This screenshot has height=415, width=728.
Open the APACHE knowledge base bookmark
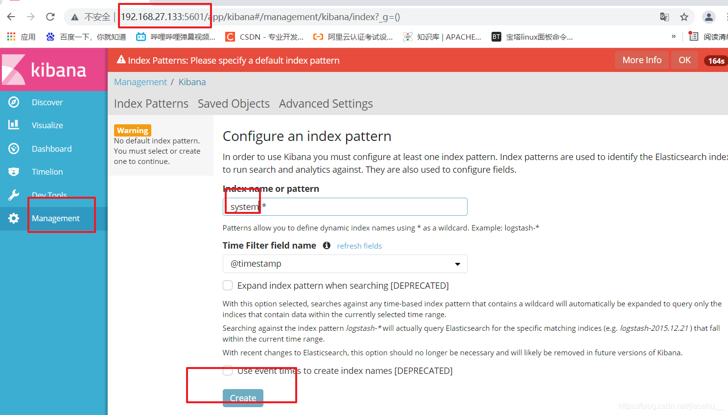tap(442, 37)
